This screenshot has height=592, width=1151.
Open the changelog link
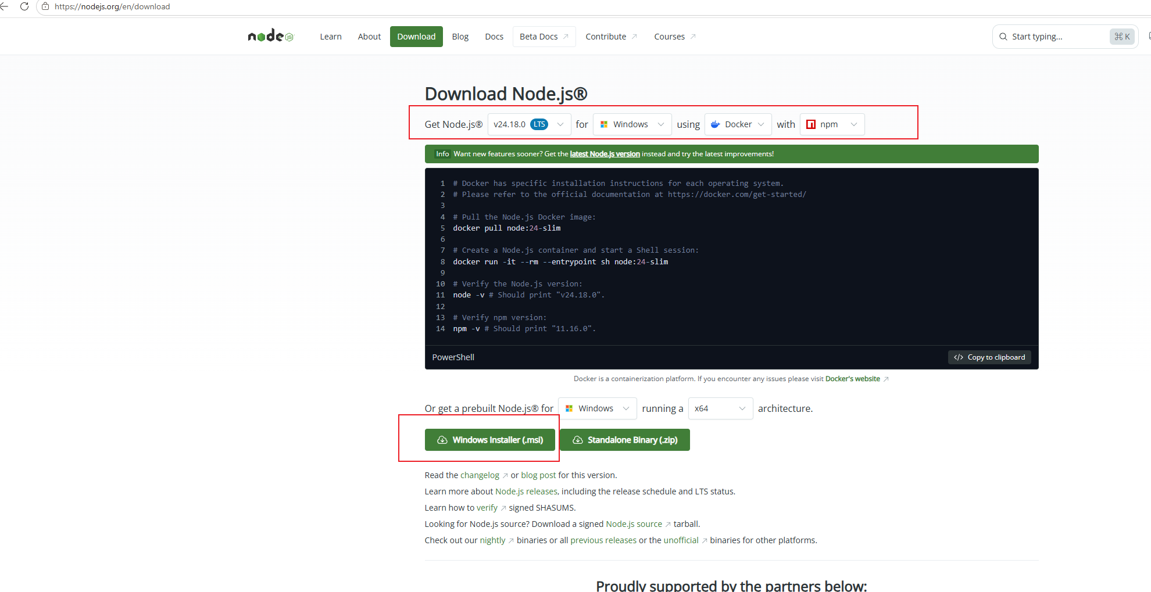(x=480, y=475)
